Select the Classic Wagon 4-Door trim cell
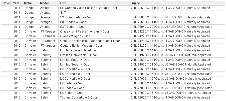The height and width of the screenshot is (101, 226). coord(76,36)
